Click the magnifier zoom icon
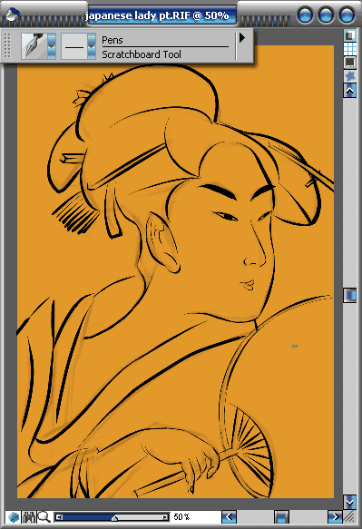Viewport: 362px width, 529px height. pyautogui.click(x=44, y=516)
